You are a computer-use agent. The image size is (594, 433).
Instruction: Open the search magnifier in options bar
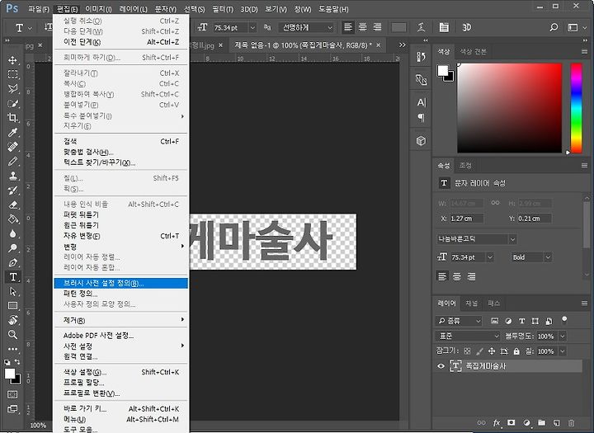(x=554, y=27)
